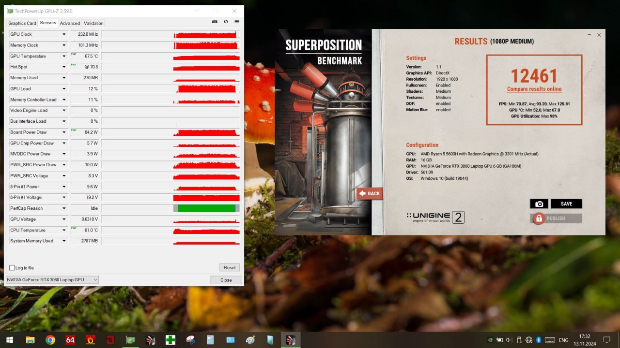Open the Video Engine Load sensor dropdown

click(x=64, y=111)
